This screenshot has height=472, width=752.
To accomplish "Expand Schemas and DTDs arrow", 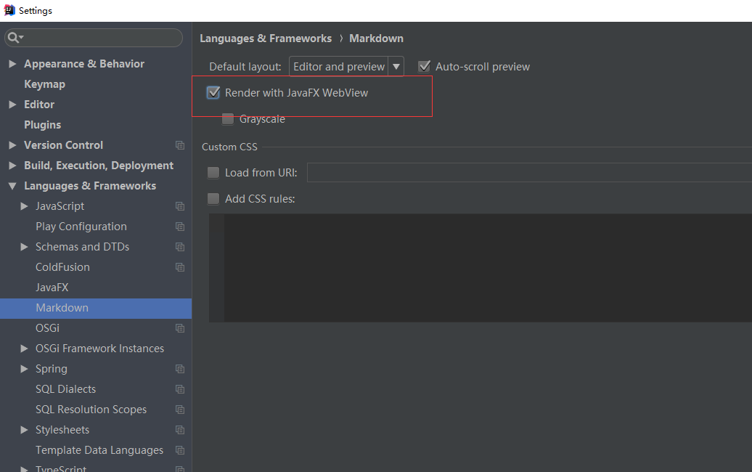I will click(x=24, y=247).
